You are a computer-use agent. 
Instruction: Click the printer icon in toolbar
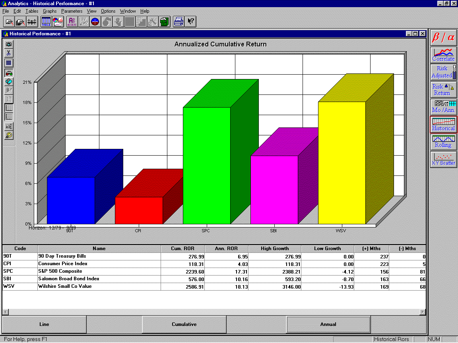click(179, 21)
